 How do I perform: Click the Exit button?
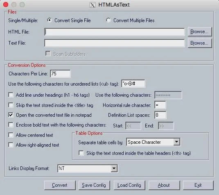[x=198, y=185]
